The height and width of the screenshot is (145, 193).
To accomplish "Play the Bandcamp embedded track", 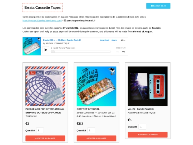I will point(46,50).
